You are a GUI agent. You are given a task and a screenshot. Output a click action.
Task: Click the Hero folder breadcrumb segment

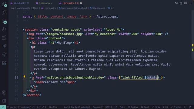(36, 8)
